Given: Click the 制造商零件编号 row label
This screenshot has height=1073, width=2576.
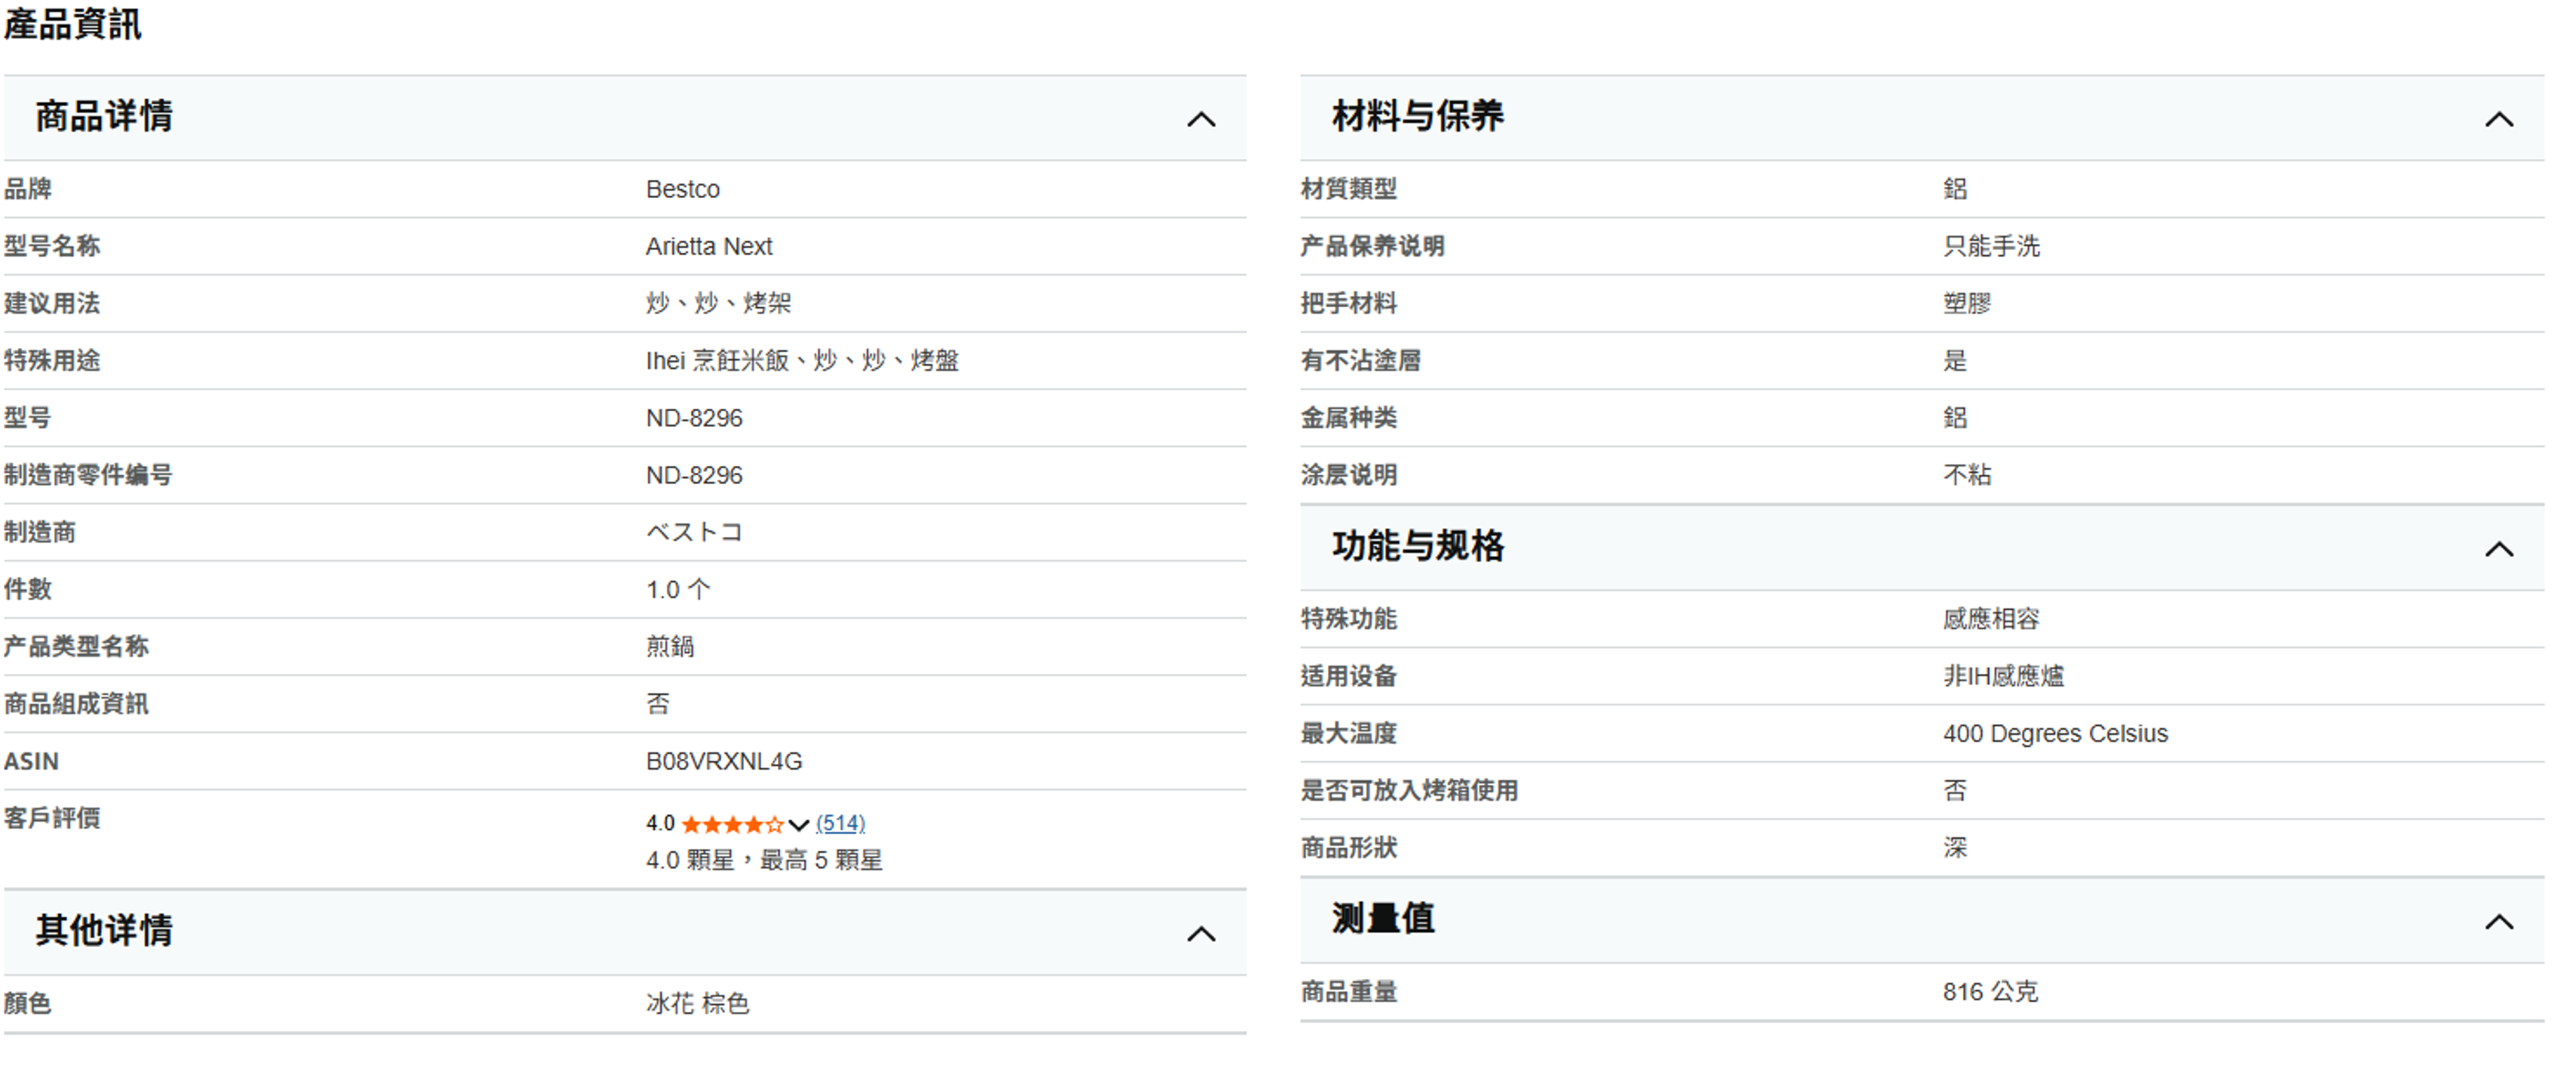Looking at the screenshot, I should point(87,474).
